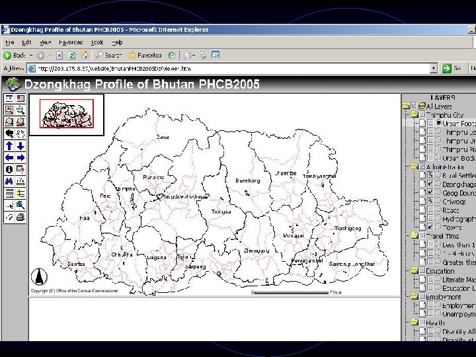Image resolution: width=476 pixels, height=357 pixels.
Task: Select the Zoom Out tool
Action: 20,110
